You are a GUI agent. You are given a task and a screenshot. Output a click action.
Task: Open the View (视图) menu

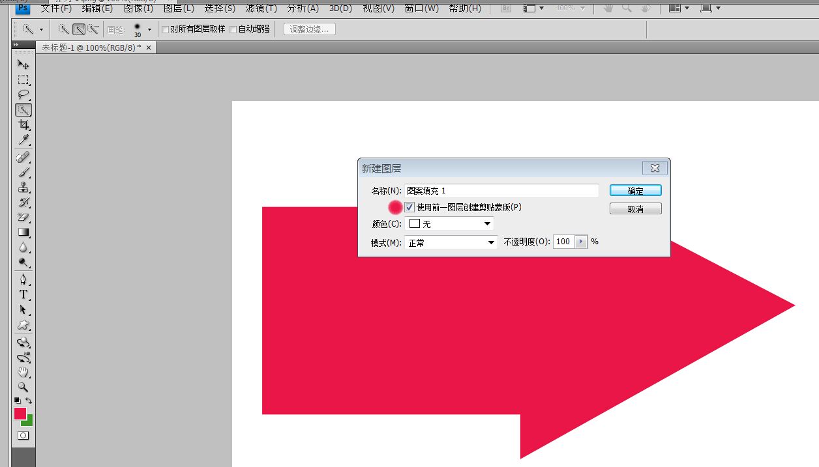[378, 8]
